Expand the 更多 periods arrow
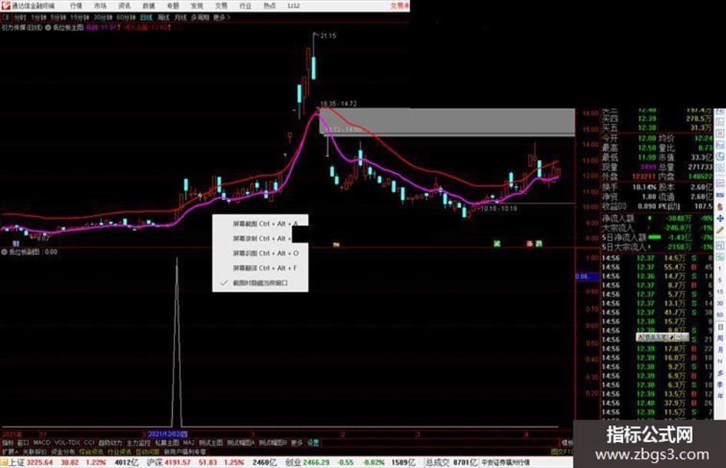This screenshot has width=726, height=468. tap(221, 17)
